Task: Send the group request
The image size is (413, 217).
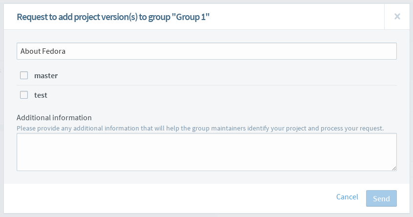Action: [x=381, y=198]
